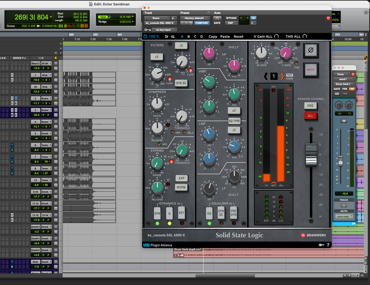Click the IN GAIN knob
The height and width of the screenshot is (285, 370).
262,53
